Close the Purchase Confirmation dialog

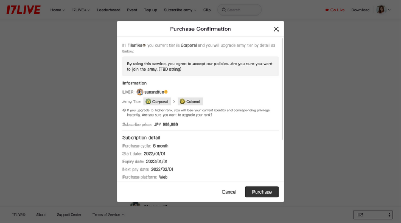tap(276, 29)
